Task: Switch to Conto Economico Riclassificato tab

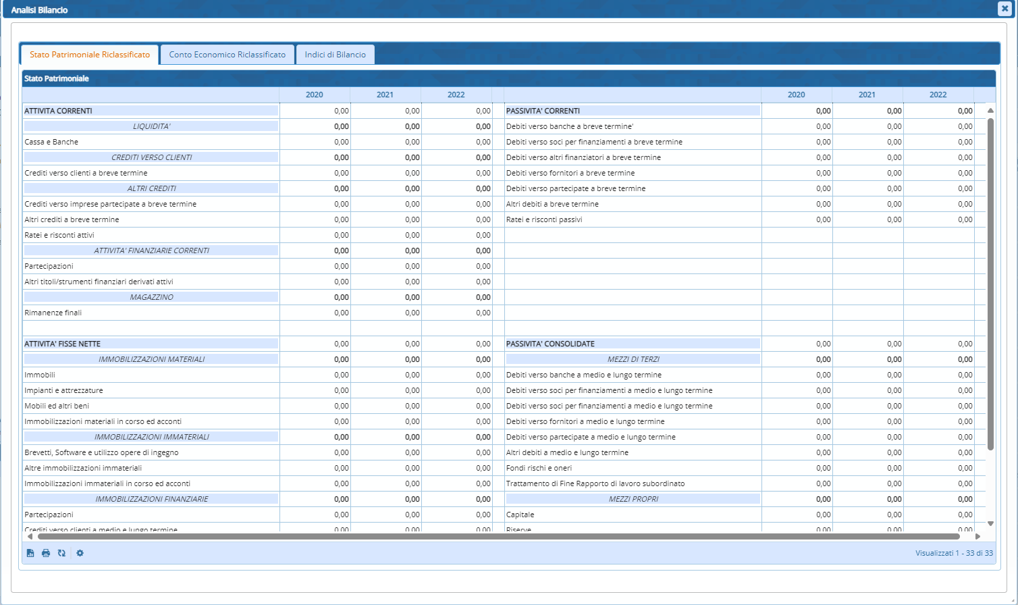Action: point(227,55)
